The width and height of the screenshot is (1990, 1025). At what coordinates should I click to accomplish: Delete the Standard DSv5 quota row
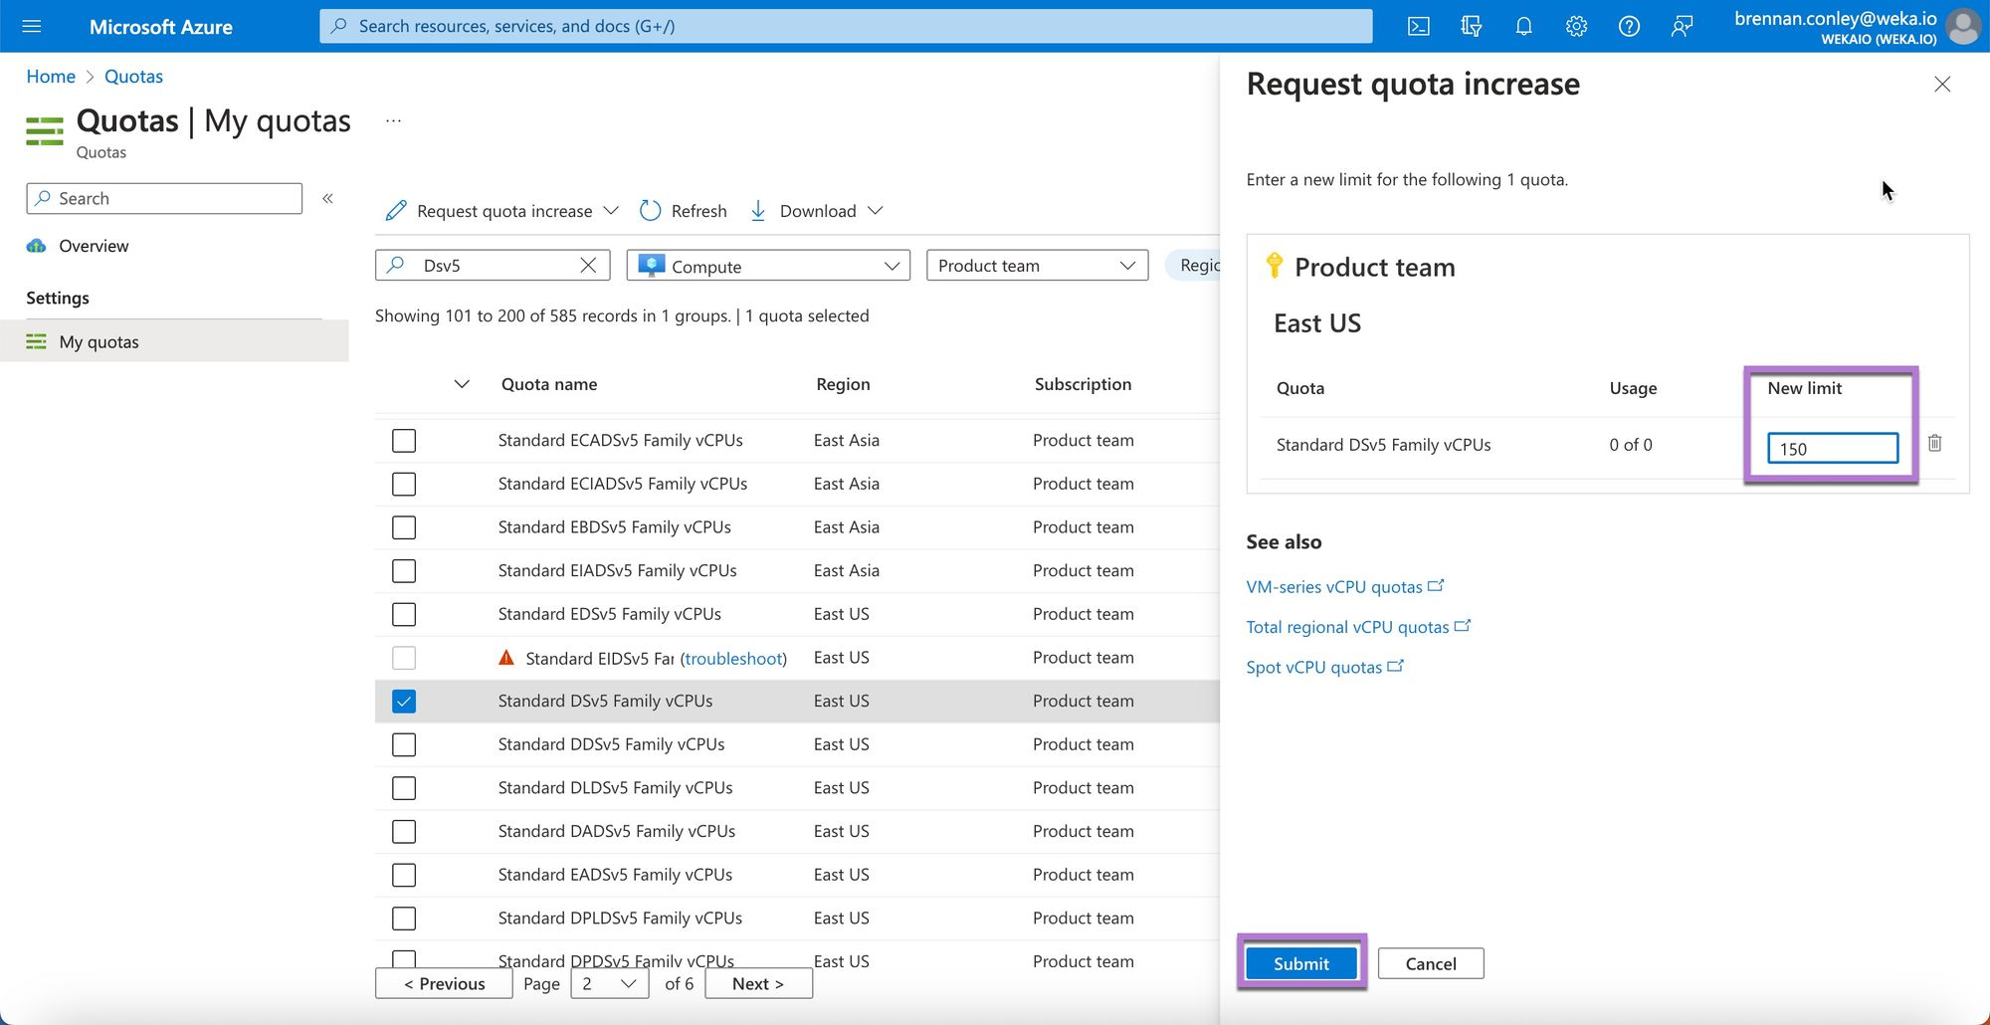(x=1934, y=444)
